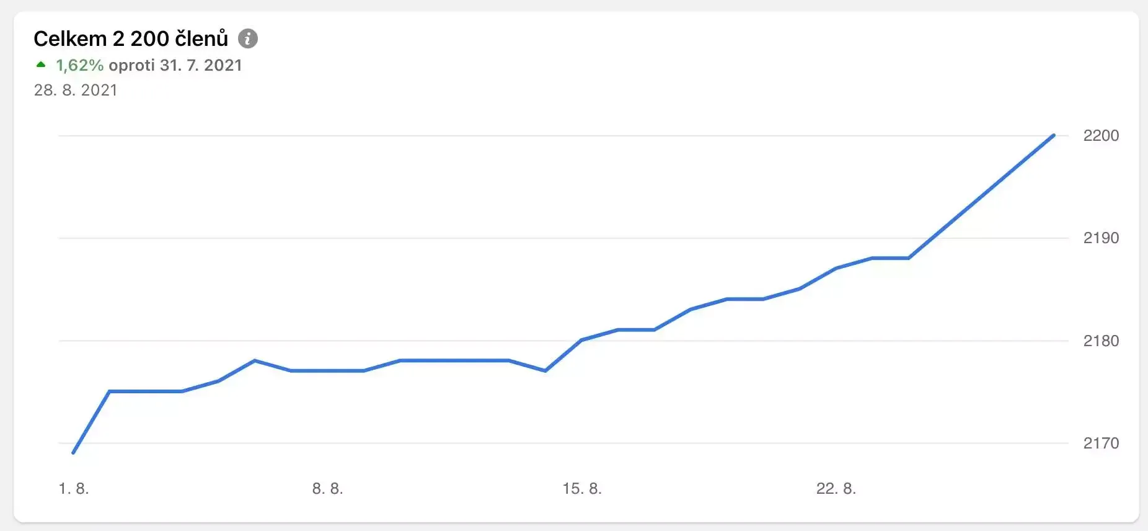
Task: Select the 1,62% growth percentage
Action: [x=79, y=65]
